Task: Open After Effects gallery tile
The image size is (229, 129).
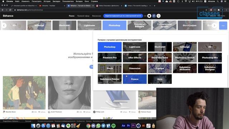Action: pos(135,58)
